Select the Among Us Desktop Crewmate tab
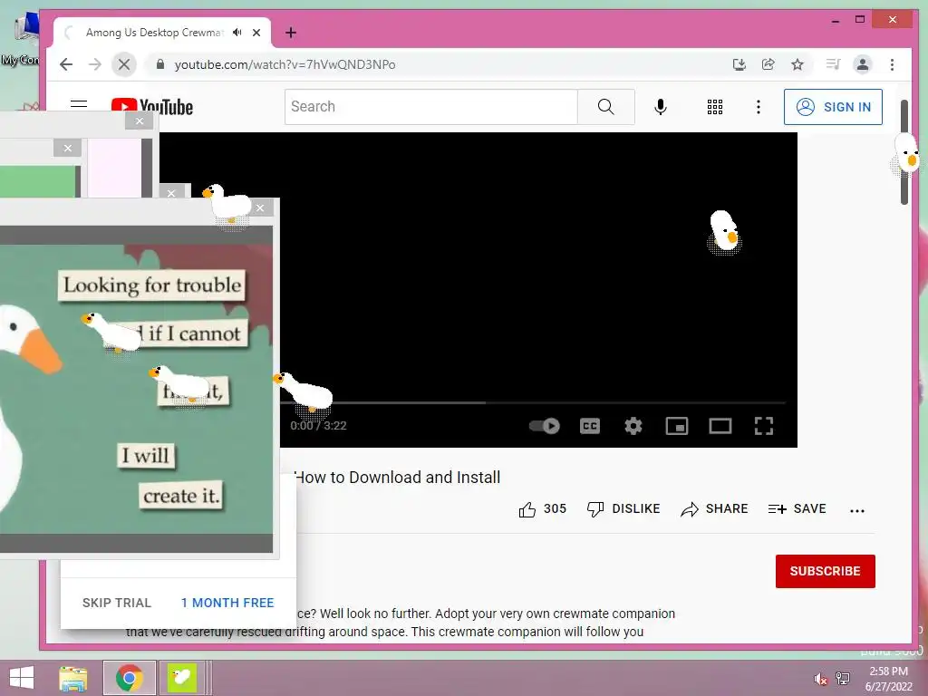The image size is (928, 696). [x=155, y=33]
